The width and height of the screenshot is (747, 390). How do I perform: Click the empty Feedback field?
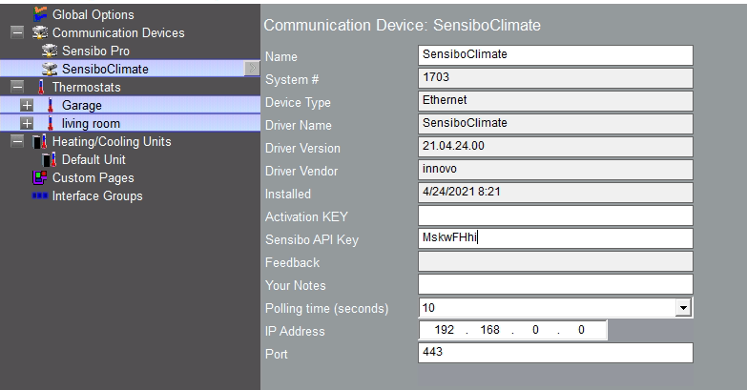(555, 261)
